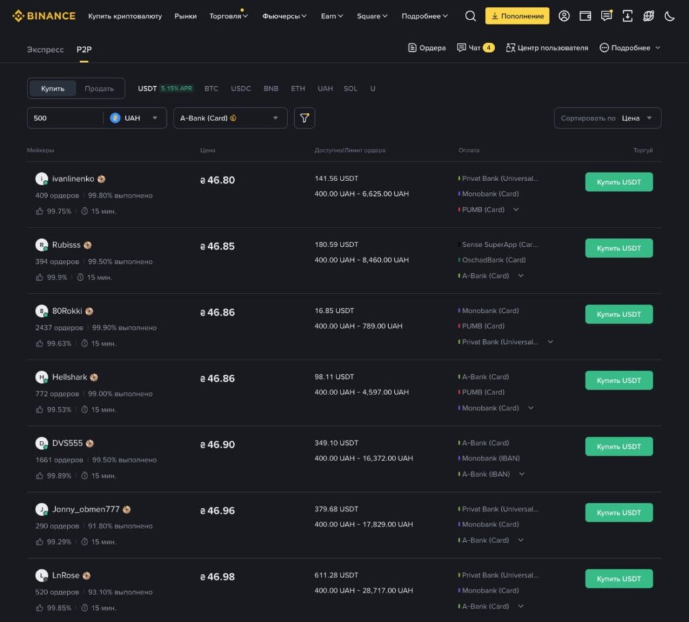This screenshot has height=622, width=689.
Task: Click Rubisss avatar icon
Action: point(41,245)
